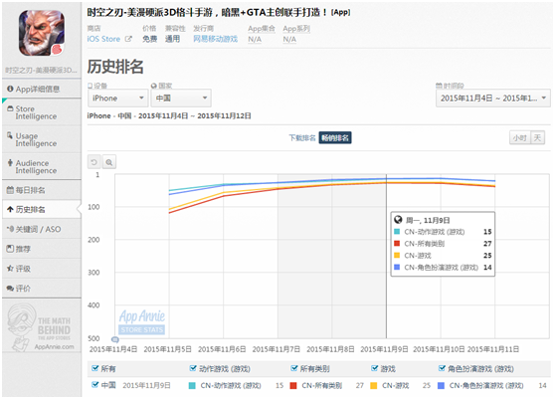Image resolution: width=555 pixels, height=399 pixels.
Task: Open the publisher link 网易移动游戏
Action: pyautogui.click(x=215, y=39)
